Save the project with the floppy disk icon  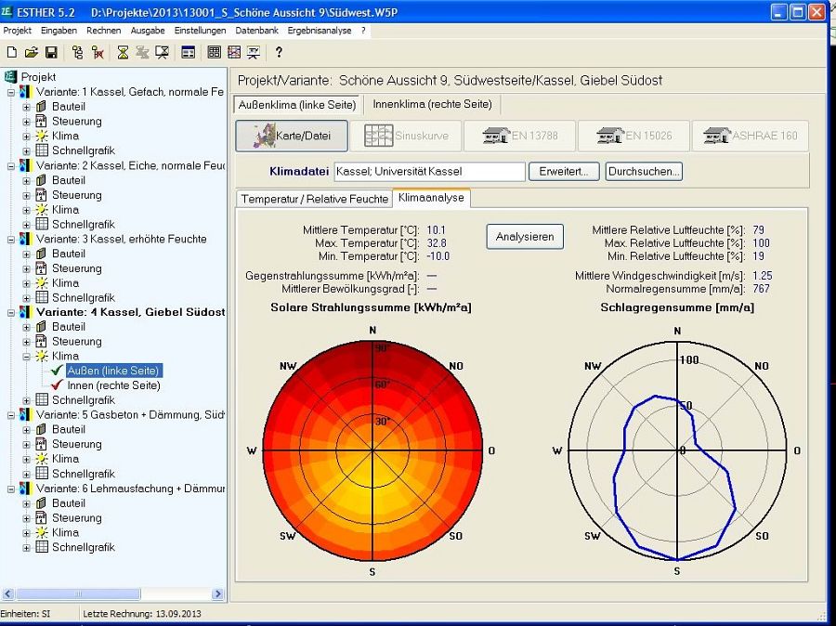point(51,53)
